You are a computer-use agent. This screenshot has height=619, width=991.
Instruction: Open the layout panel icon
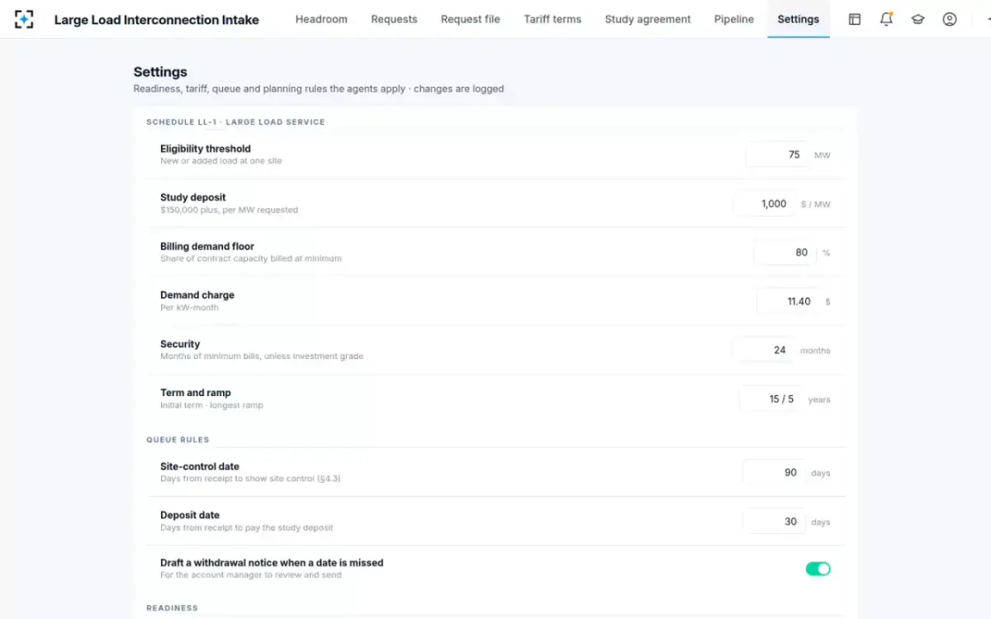pos(855,19)
